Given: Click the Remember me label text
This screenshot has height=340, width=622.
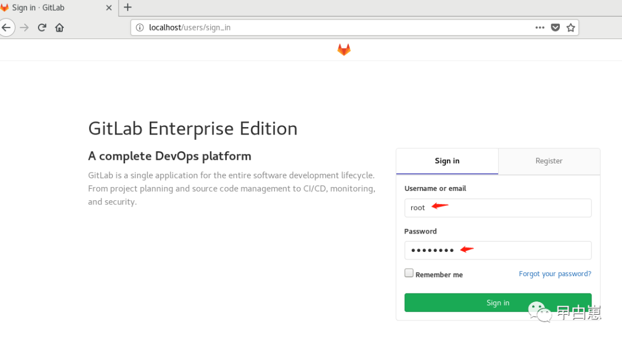Looking at the screenshot, I should (x=439, y=274).
